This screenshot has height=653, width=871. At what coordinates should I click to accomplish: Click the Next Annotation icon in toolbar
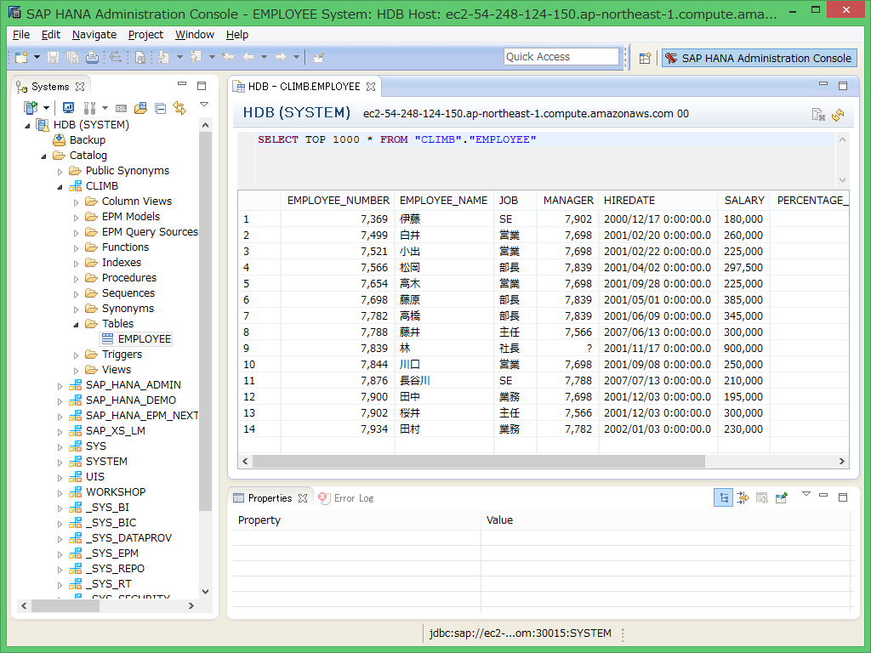pos(163,57)
